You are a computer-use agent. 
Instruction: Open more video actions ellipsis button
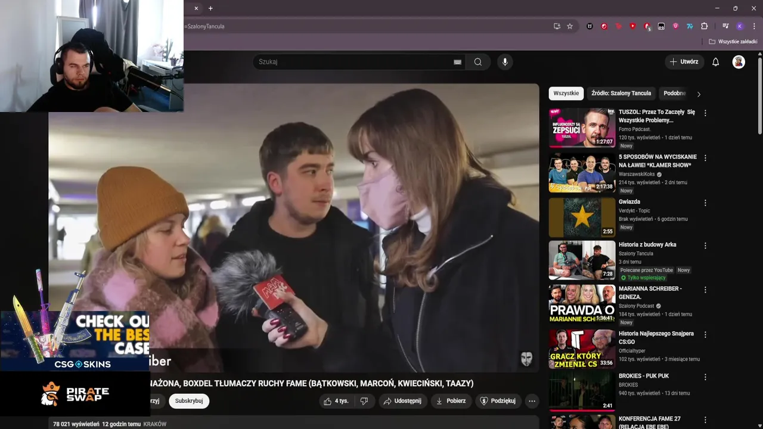(x=532, y=401)
